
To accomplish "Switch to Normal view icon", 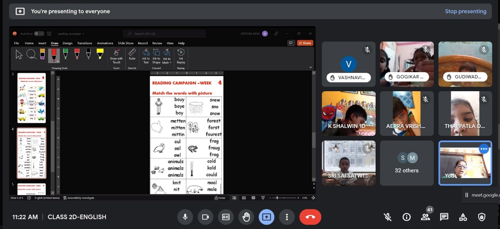I will (234, 198).
